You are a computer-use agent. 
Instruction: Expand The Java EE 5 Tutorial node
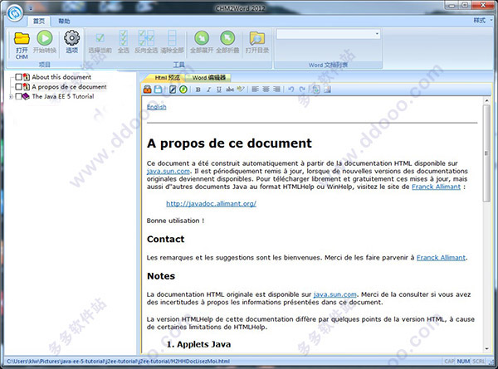click(11, 96)
